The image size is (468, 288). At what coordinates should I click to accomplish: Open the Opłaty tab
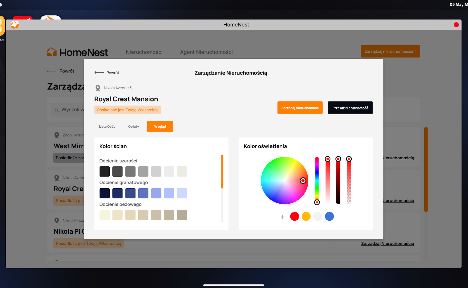pyautogui.click(x=133, y=127)
